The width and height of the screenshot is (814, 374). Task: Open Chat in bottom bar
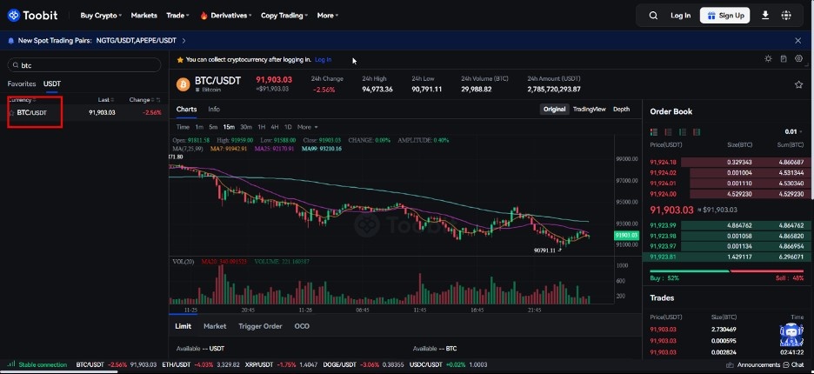(794, 364)
